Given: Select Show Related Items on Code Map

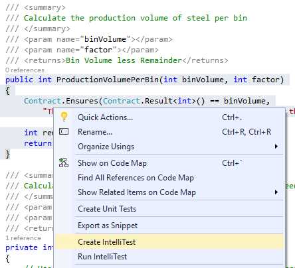Looking at the screenshot, I should tap(169, 192).
